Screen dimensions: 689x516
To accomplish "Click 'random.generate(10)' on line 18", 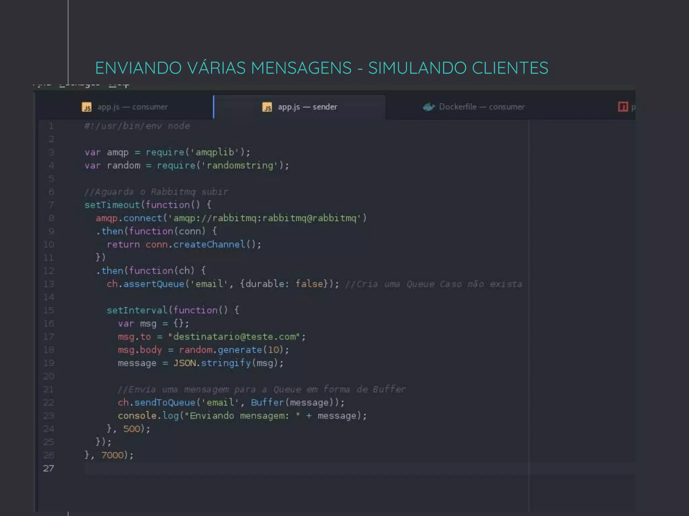I will point(232,350).
